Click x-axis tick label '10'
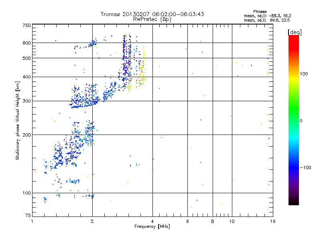Screen dimensions: 321x241 click(x=232, y=221)
